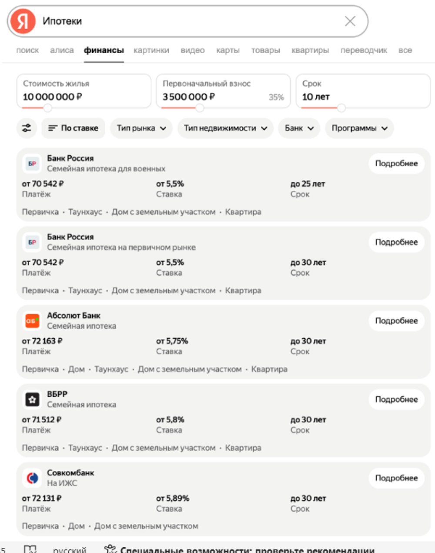Click the Совкомбанк logo icon
The height and width of the screenshot is (553, 435).
coord(32,478)
